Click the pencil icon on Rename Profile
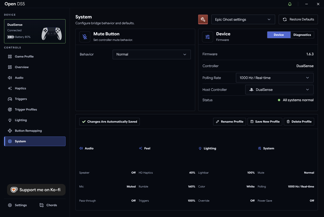 (x=217, y=122)
